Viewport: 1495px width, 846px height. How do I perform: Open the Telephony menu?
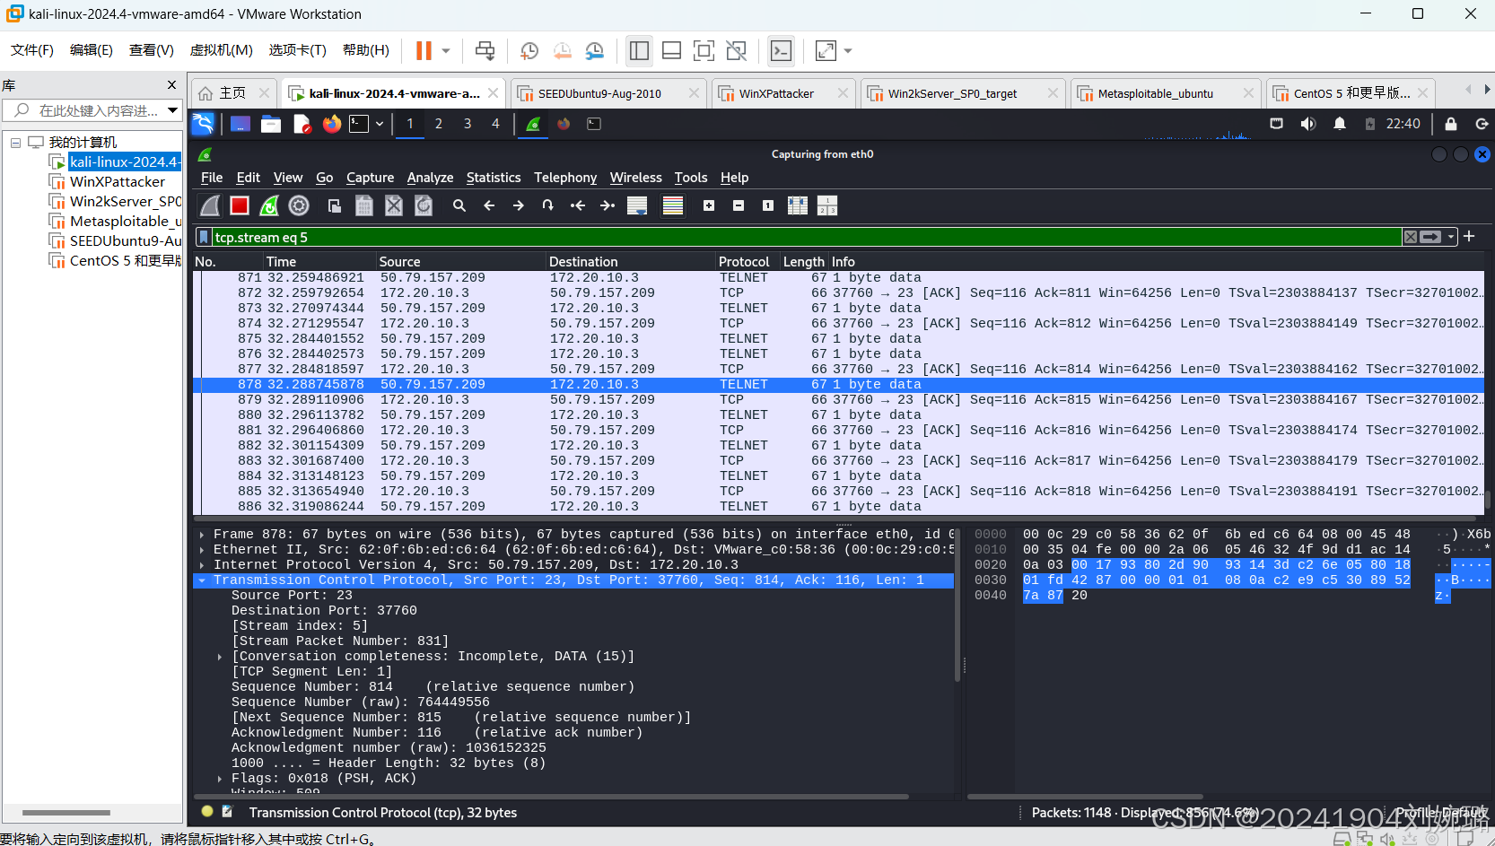point(565,178)
